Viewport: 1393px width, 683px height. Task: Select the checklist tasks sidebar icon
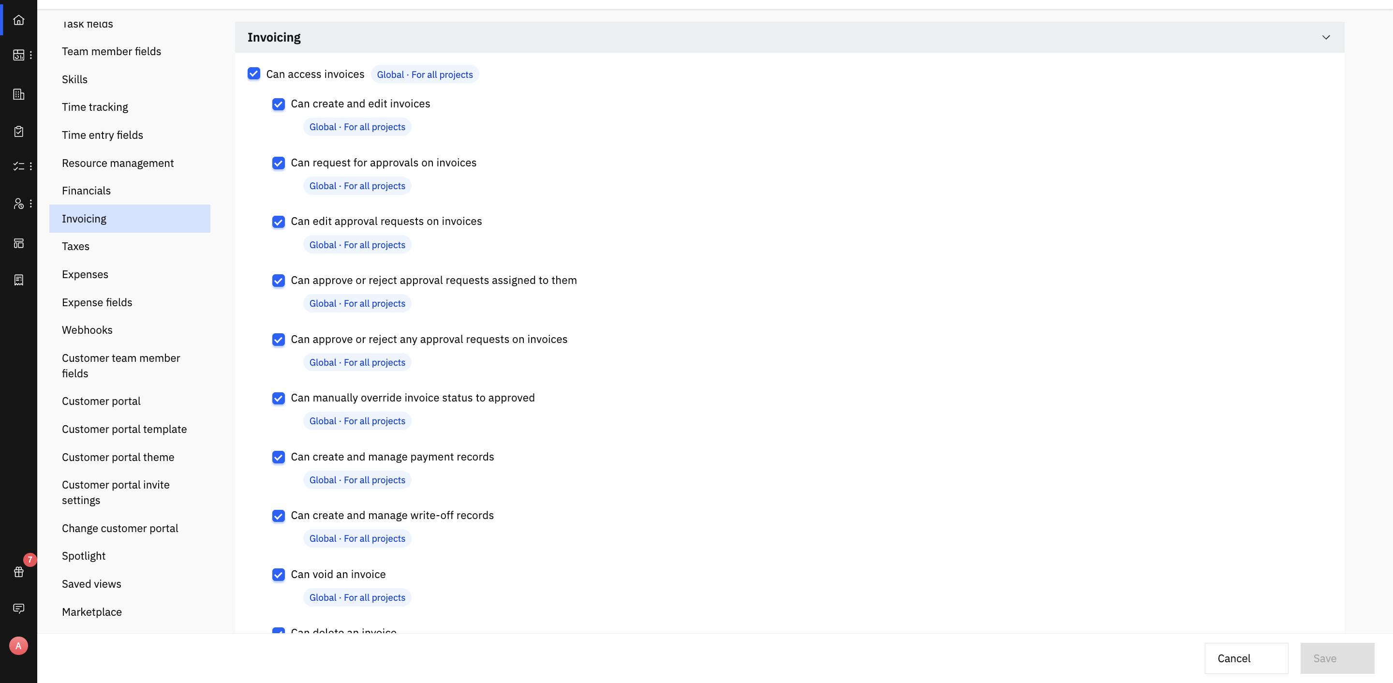(x=18, y=166)
